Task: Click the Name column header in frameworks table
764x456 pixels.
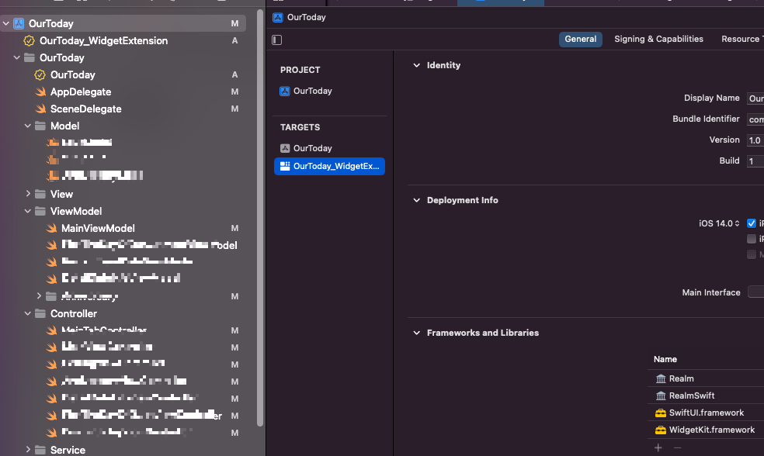Action: [x=665, y=359]
